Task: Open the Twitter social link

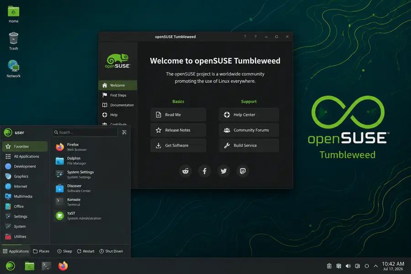Action: click(224, 171)
